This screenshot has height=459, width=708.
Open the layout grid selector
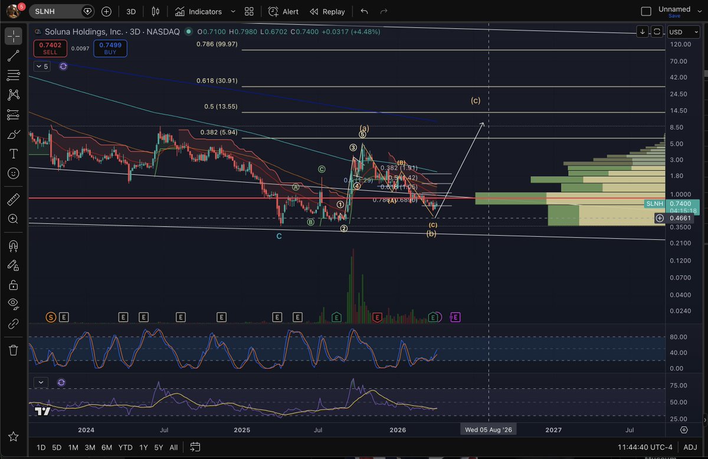pos(249,11)
